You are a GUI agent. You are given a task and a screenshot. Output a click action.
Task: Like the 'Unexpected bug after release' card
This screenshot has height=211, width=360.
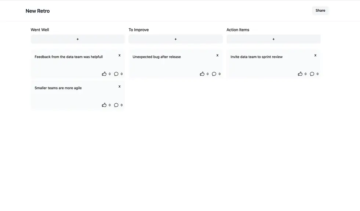click(202, 74)
